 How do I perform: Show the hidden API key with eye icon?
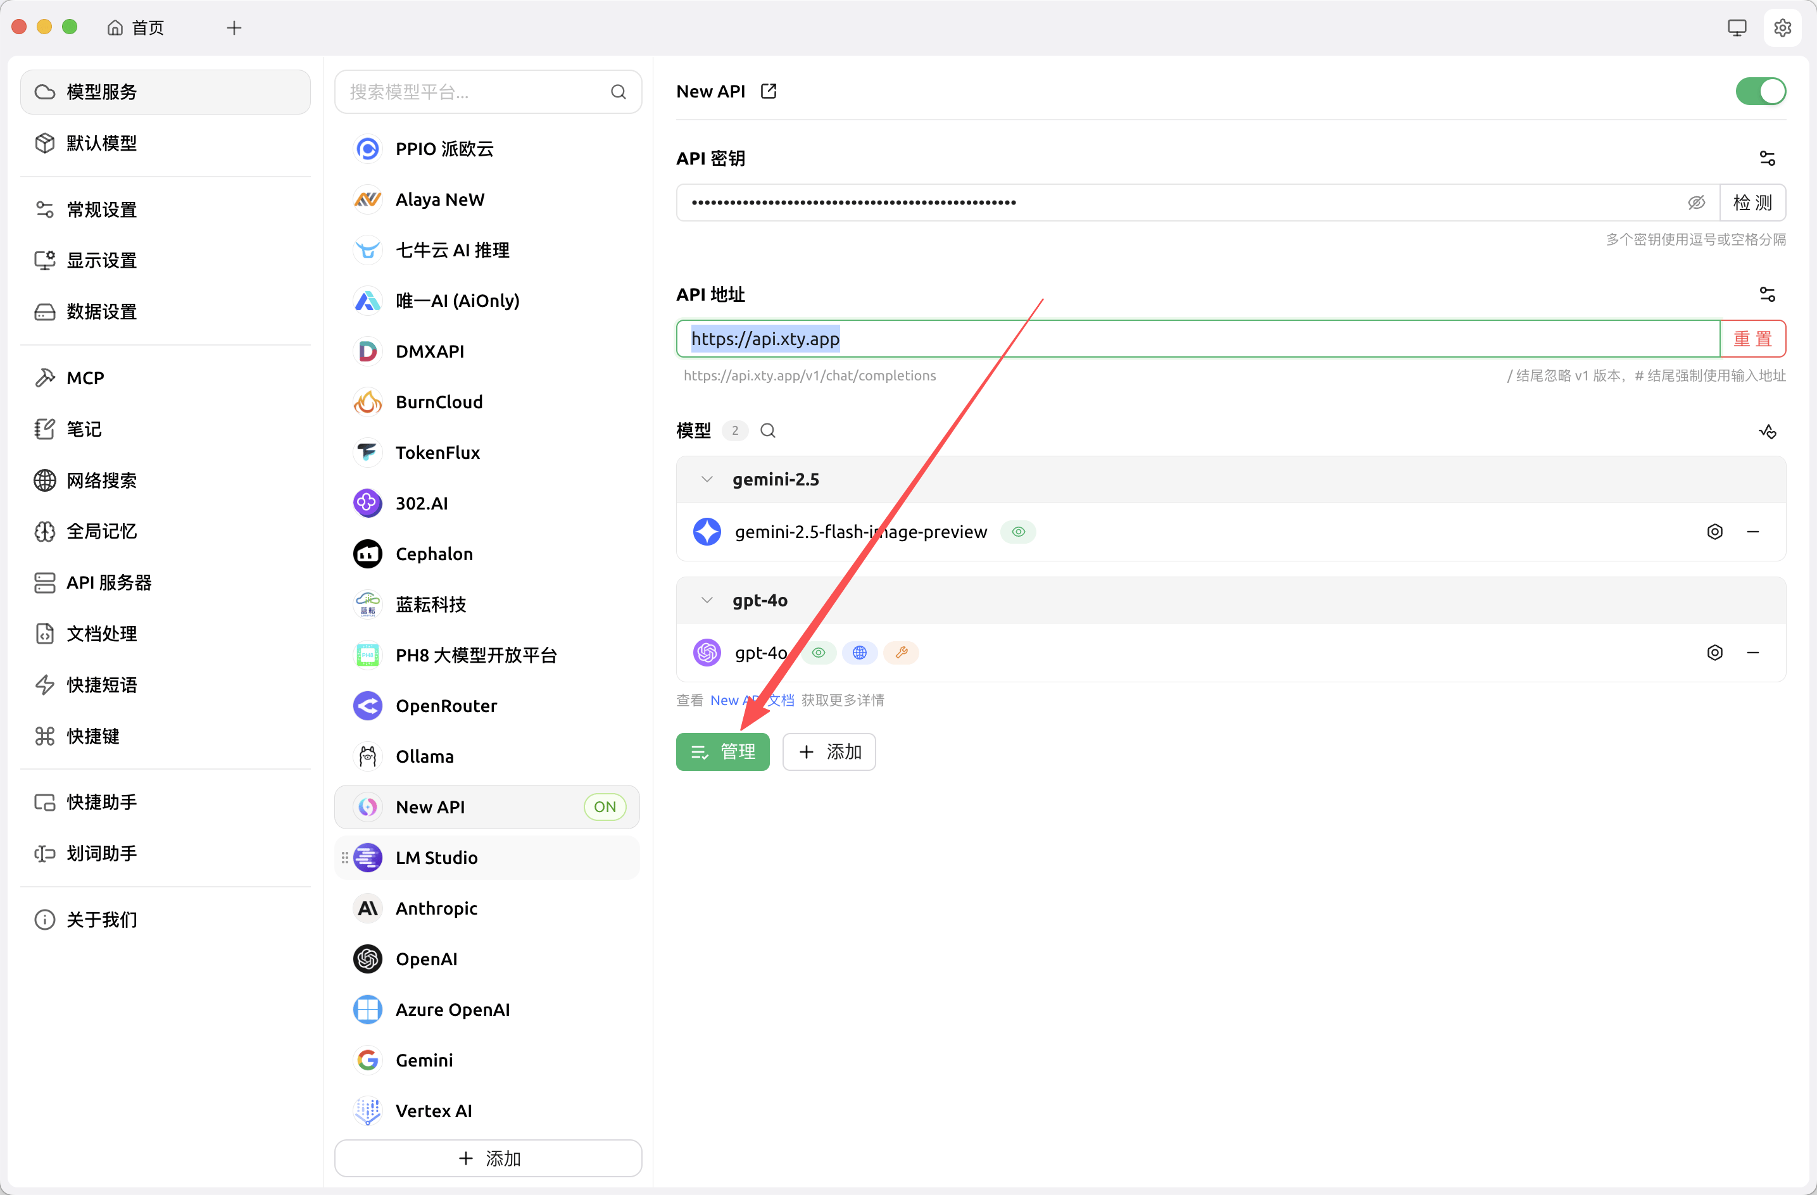[1696, 202]
